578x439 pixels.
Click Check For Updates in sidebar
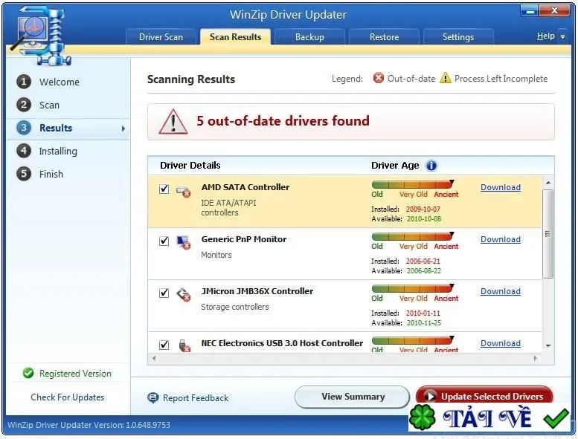[x=68, y=397]
